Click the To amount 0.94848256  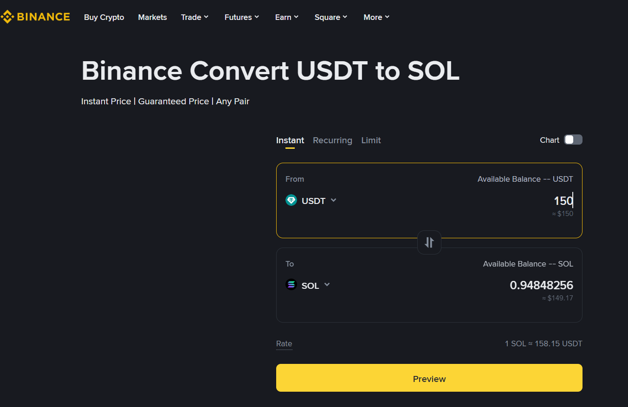541,285
